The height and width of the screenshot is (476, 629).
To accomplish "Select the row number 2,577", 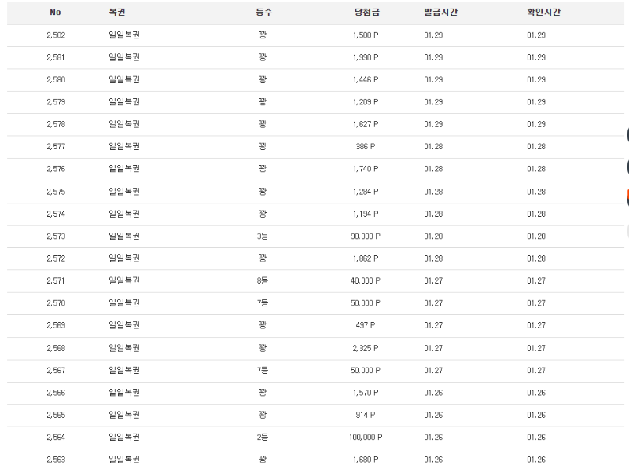I will pos(56,147).
